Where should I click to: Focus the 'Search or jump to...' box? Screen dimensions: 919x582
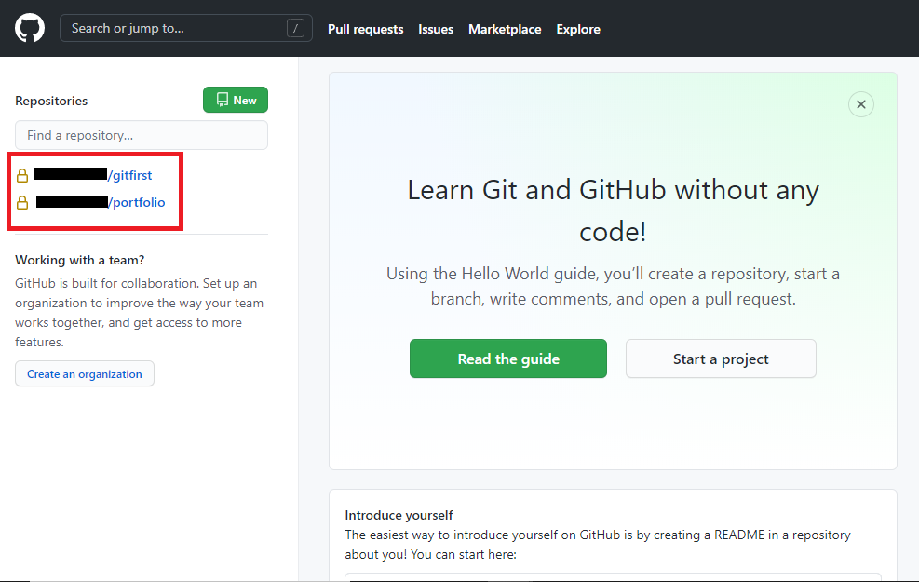186,28
